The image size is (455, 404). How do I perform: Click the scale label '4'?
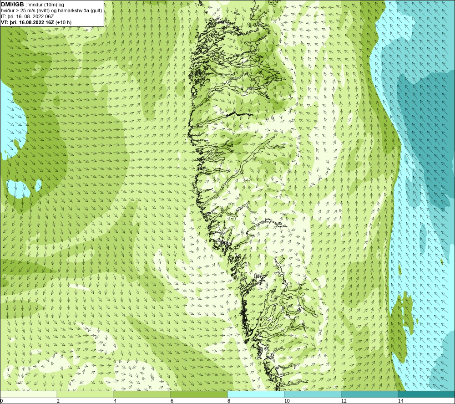[115, 401]
